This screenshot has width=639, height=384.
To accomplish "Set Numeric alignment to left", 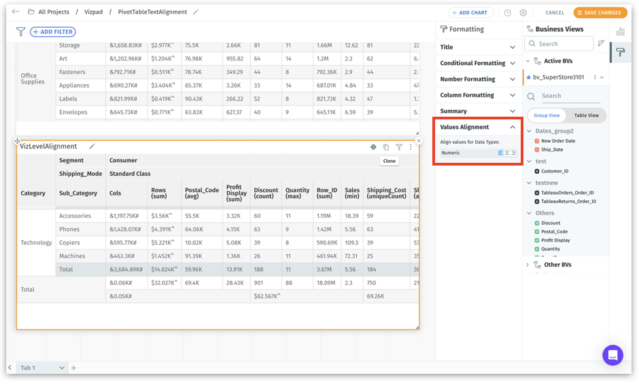I will [500, 153].
